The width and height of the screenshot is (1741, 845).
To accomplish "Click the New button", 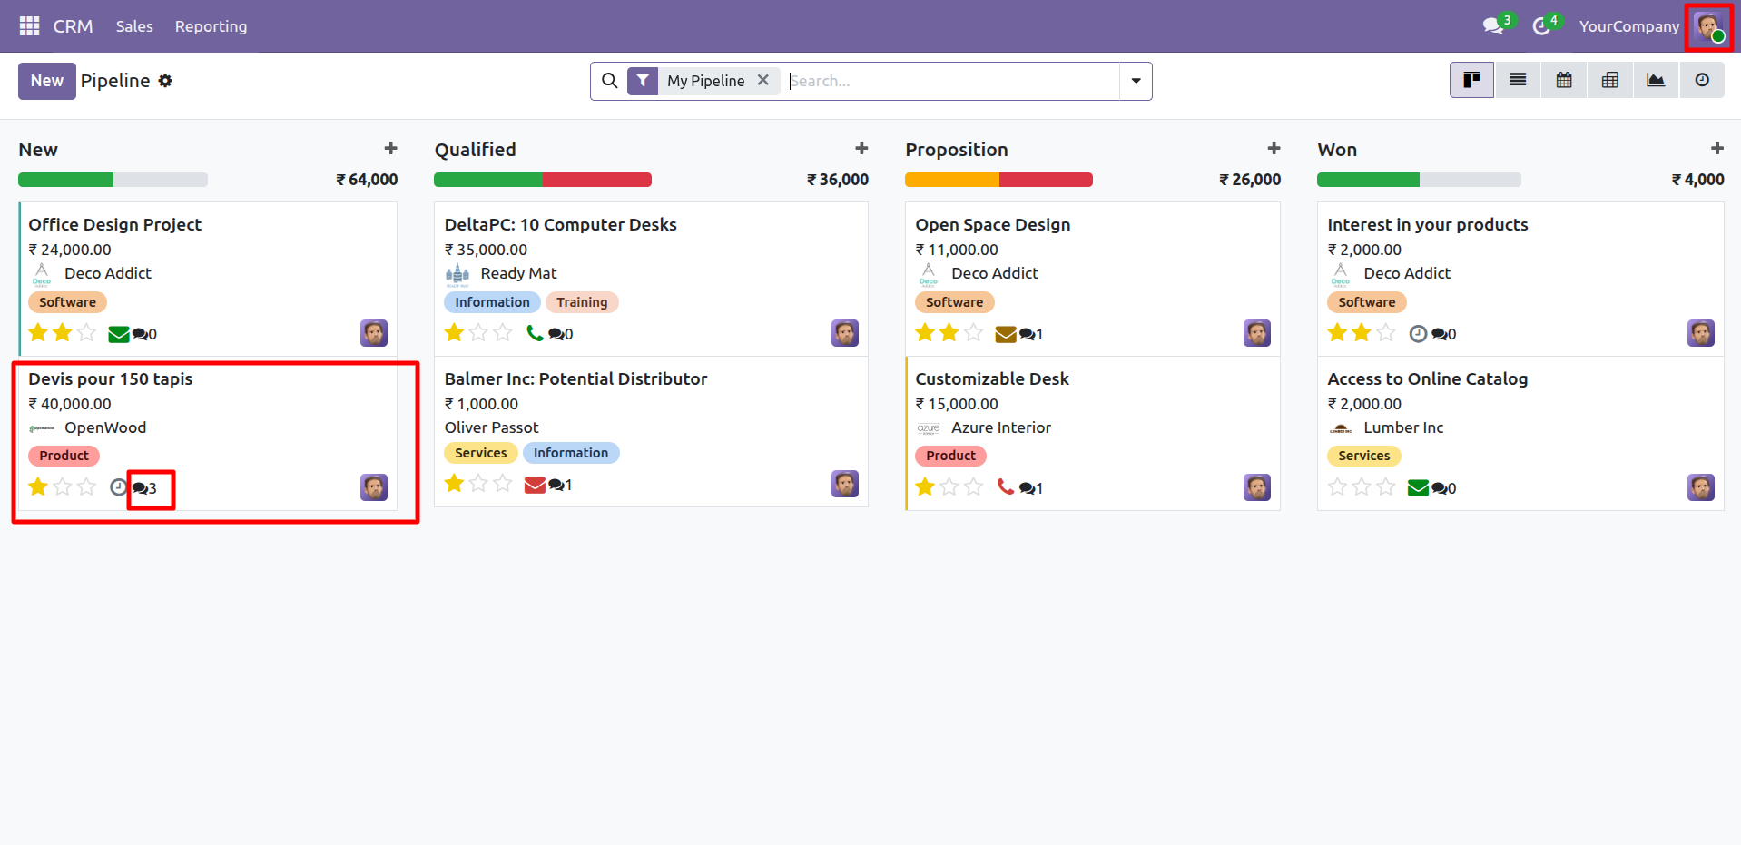I will pyautogui.click(x=47, y=81).
